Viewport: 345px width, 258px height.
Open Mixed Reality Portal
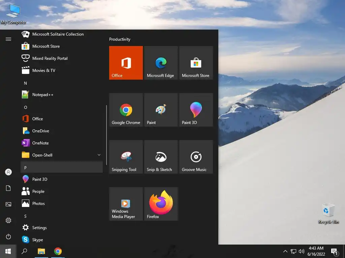[62, 58]
